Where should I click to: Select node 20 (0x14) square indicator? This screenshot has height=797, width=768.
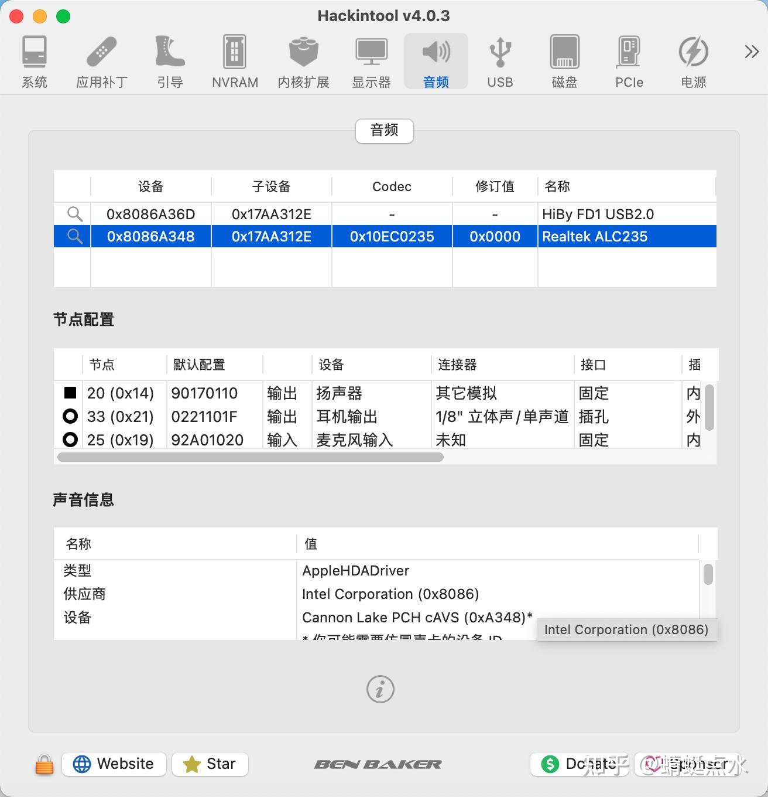coord(70,393)
